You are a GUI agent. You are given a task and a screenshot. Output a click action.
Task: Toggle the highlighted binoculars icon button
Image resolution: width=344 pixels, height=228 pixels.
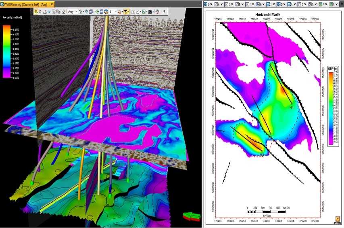click(x=126, y=11)
